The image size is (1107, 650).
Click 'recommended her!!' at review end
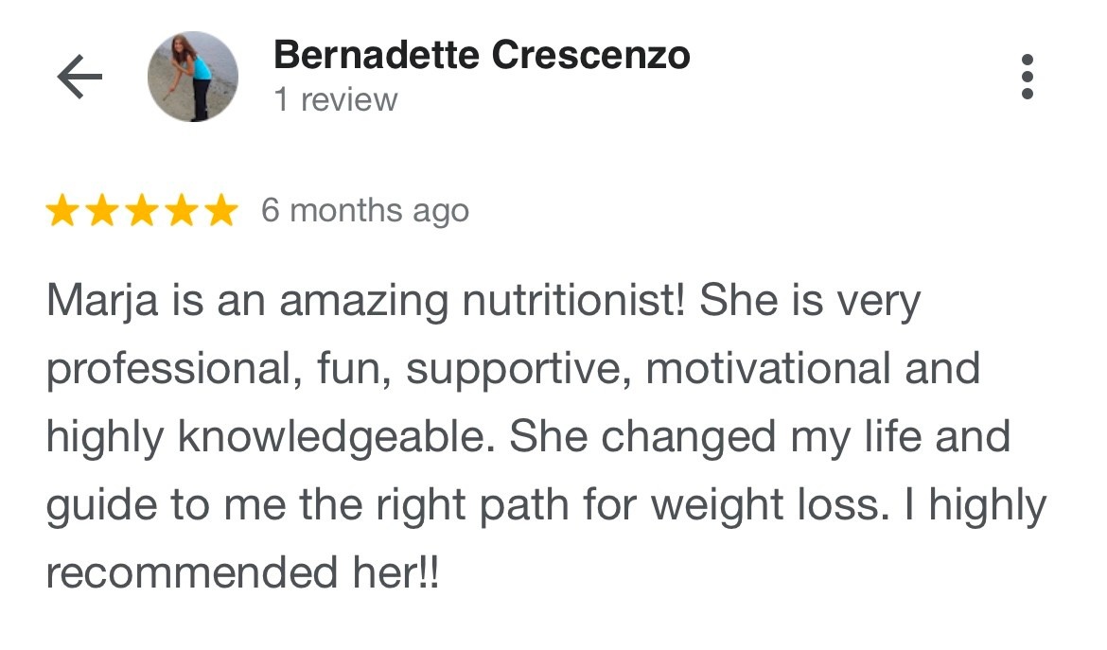coord(243,572)
